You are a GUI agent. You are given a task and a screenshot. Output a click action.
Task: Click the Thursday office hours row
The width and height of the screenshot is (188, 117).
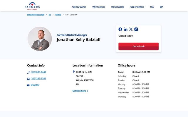tap(133, 97)
